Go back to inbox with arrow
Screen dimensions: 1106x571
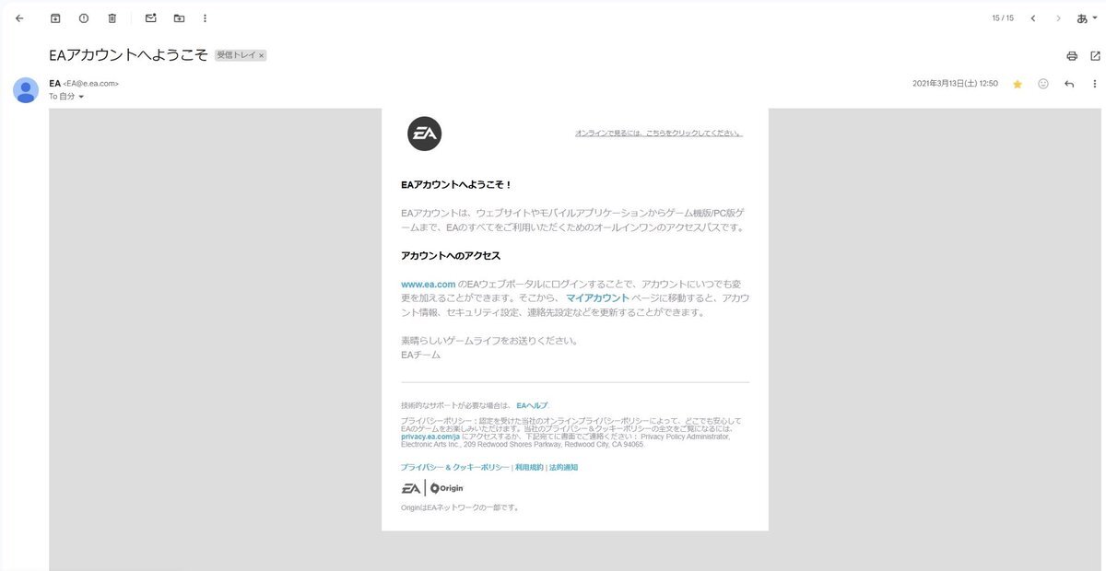coord(19,17)
